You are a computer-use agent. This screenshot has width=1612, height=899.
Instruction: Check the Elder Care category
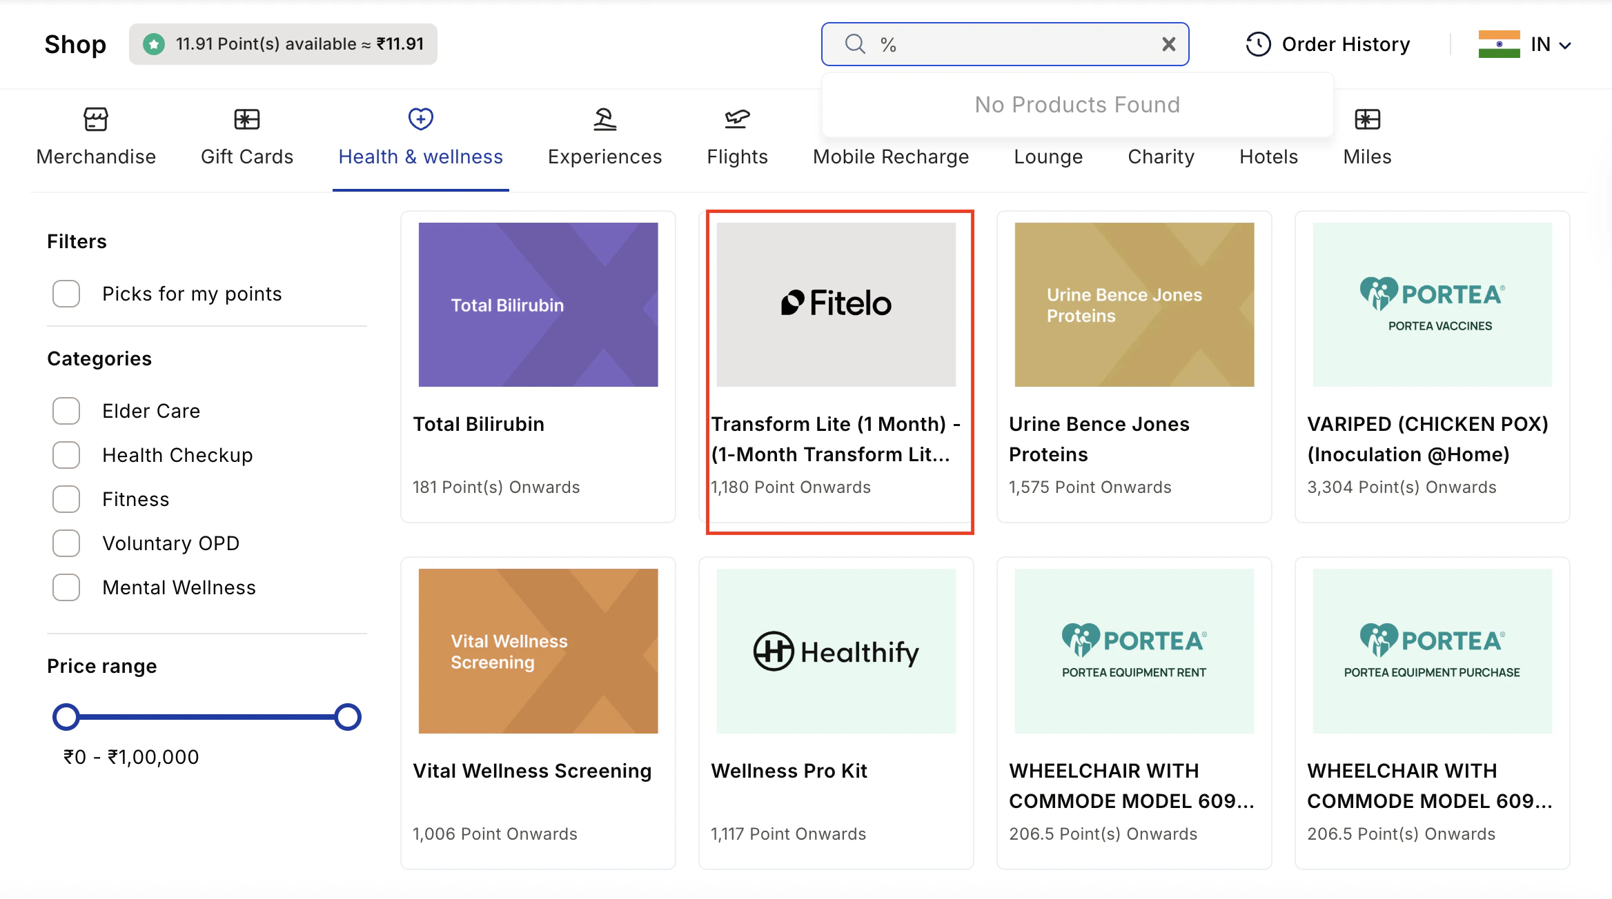click(66, 411)
